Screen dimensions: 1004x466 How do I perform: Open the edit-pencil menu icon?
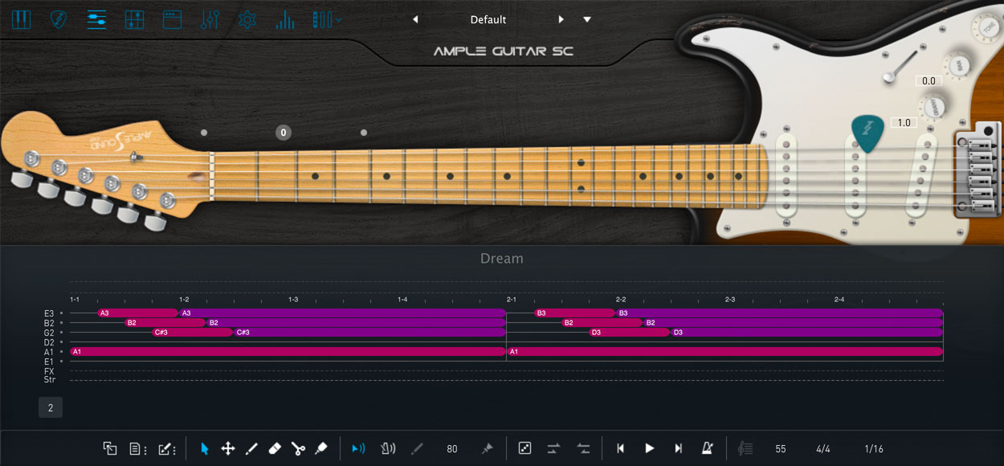tap(168, 448)
